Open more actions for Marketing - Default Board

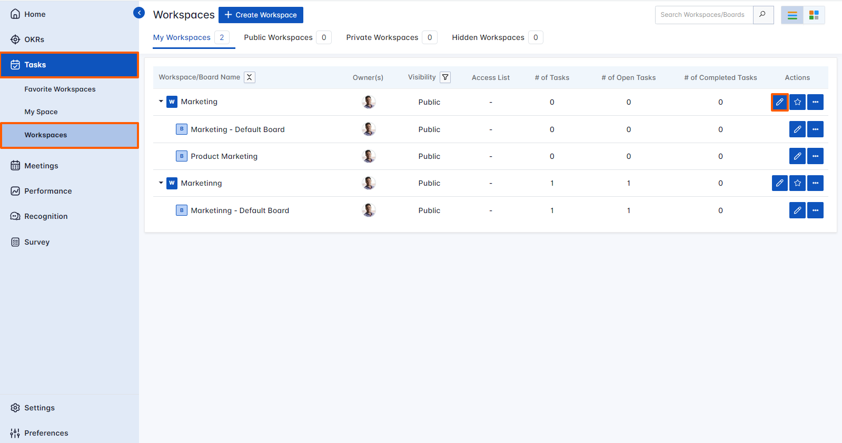point(815,129)
